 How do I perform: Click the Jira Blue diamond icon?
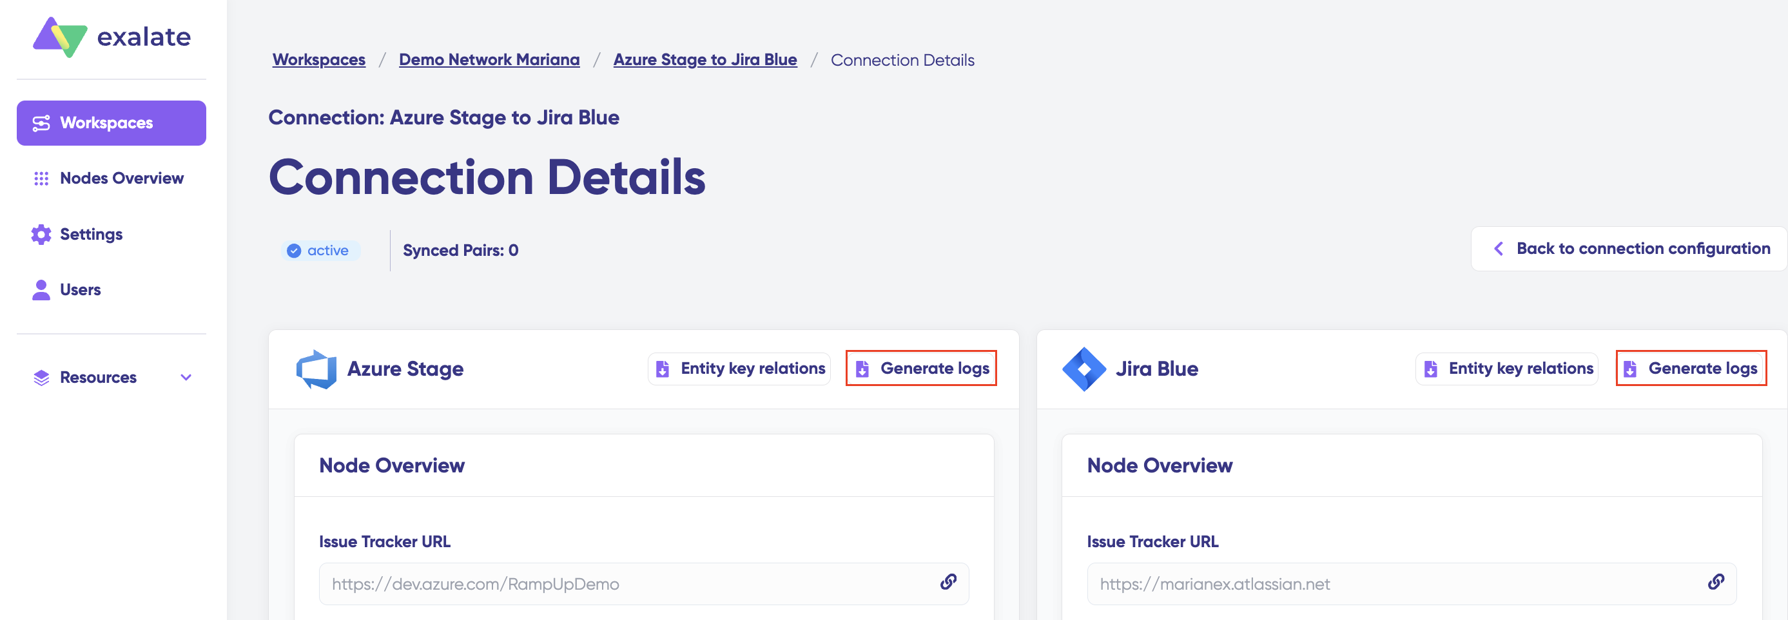coord(1083,369)
